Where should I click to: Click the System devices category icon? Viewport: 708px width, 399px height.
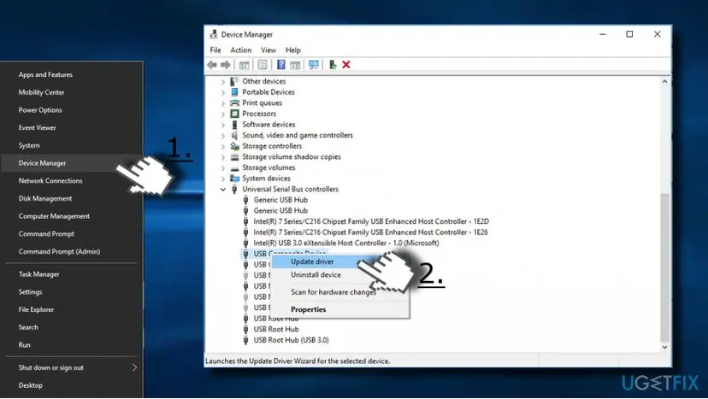click(234, 179)
